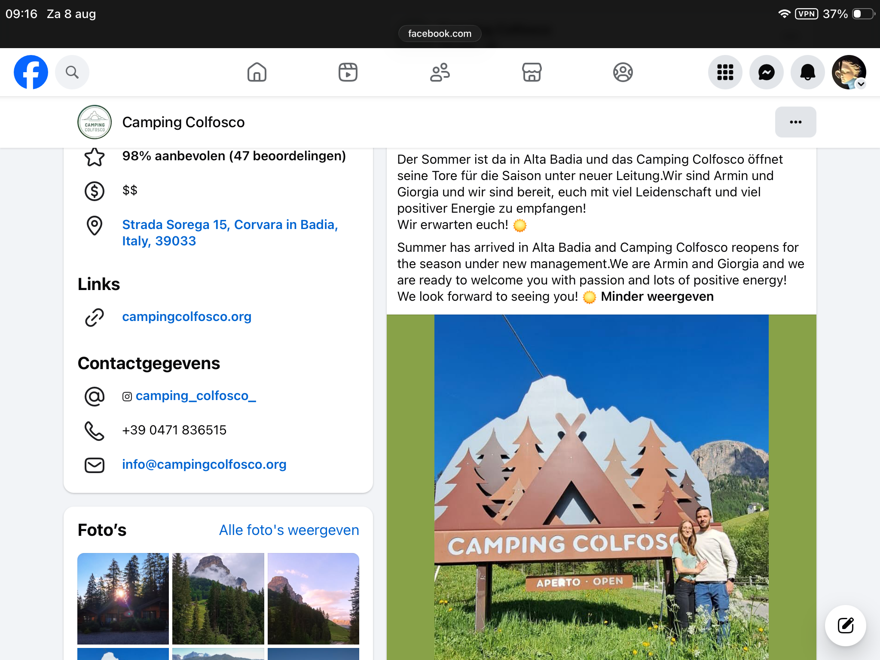The image size is (880, 660).
Task: Tap the 09:16 clock in status bar
Action: click(x=21, y=14)
